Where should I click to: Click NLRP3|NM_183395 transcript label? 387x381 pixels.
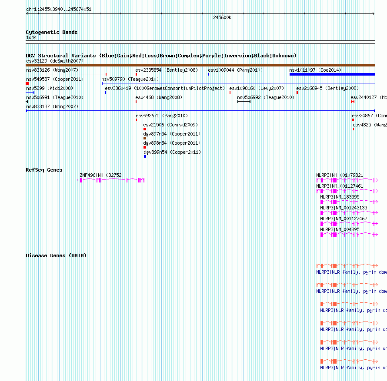click(340, 197)
